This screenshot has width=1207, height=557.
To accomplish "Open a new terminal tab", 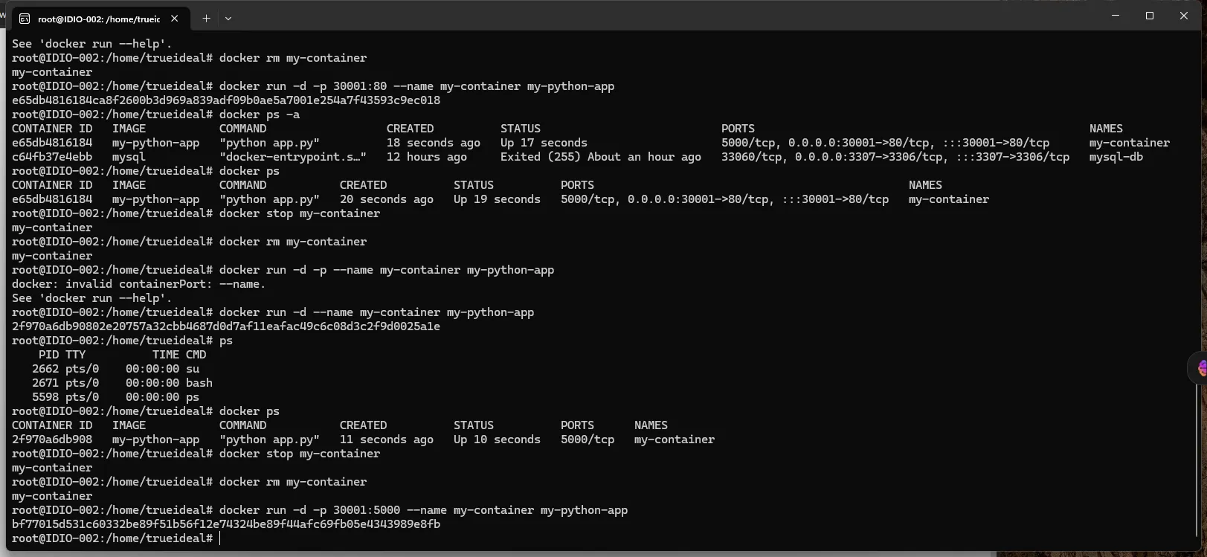I will point(206,19).
